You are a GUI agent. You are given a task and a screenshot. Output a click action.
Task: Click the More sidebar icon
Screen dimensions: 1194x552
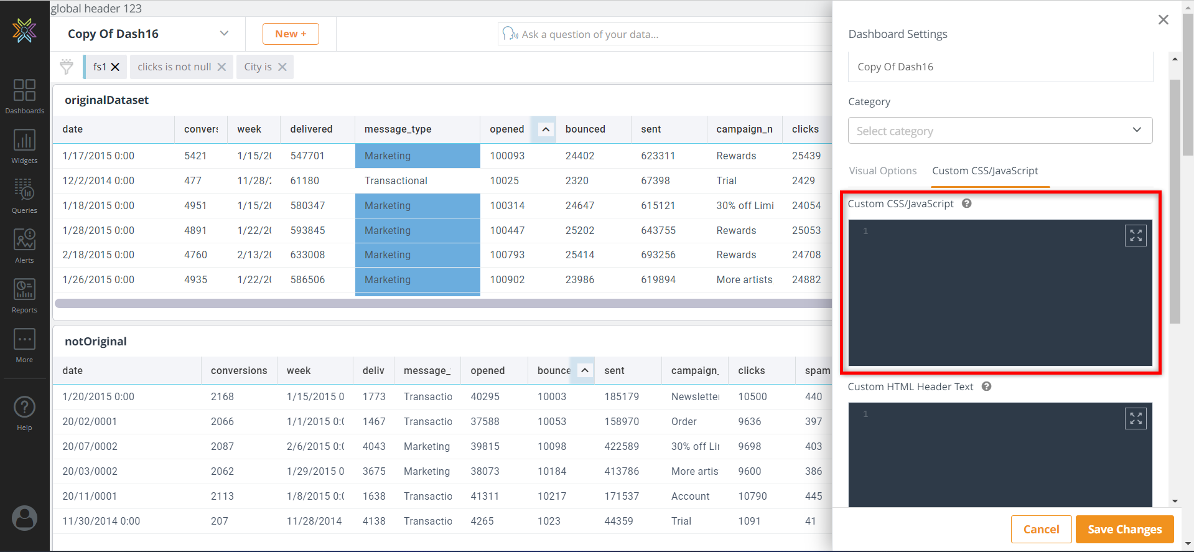24,345
